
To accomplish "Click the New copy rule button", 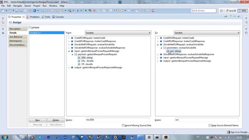I will click(38, 120).
